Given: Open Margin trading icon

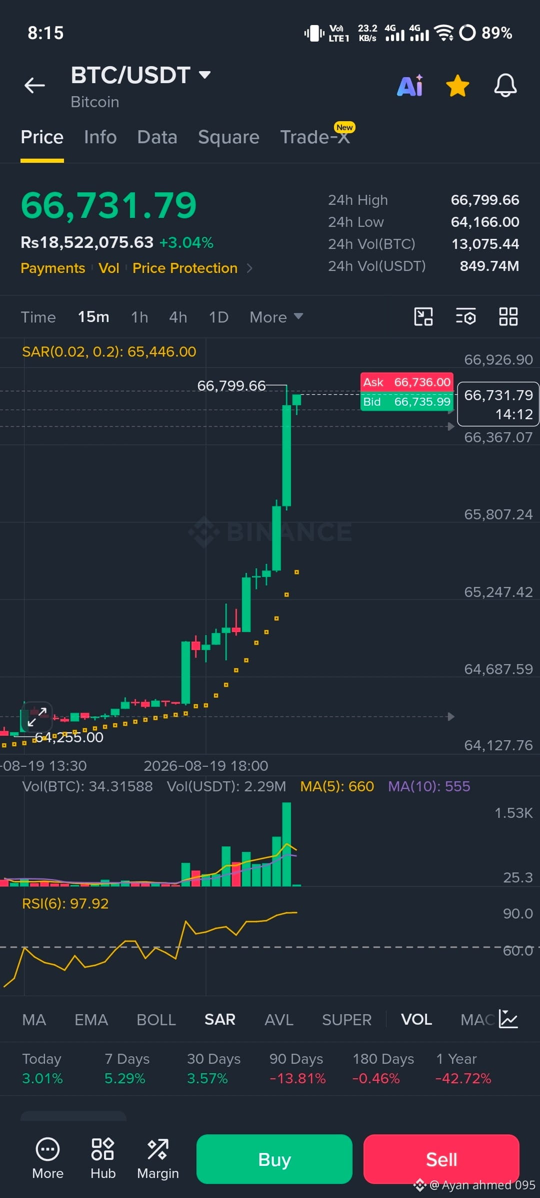Looking at the screenshot, I should point(157,1158).
